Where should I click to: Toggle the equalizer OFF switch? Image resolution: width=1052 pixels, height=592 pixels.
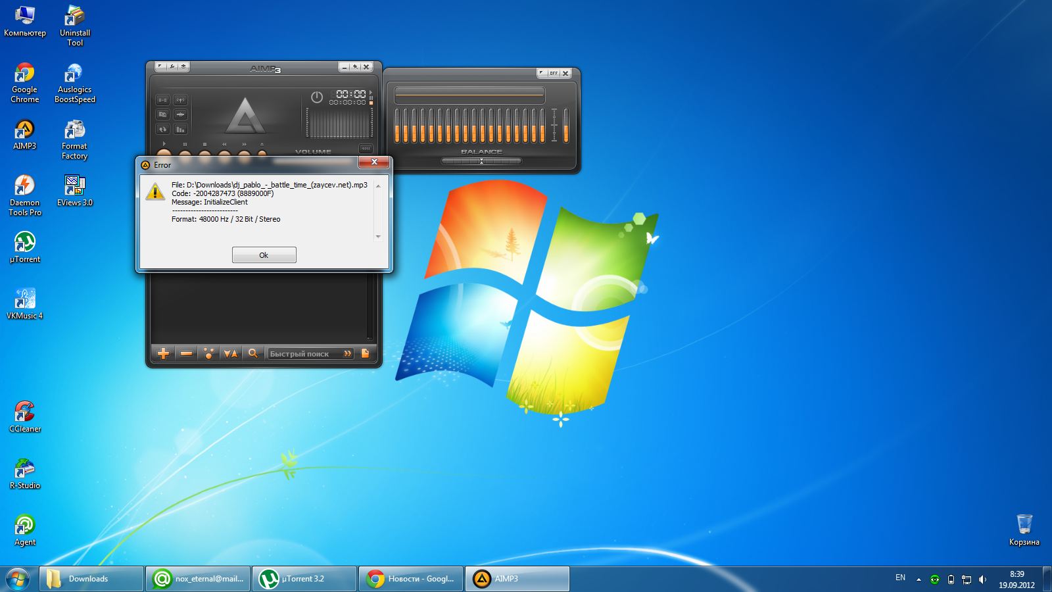click(553, 73)
